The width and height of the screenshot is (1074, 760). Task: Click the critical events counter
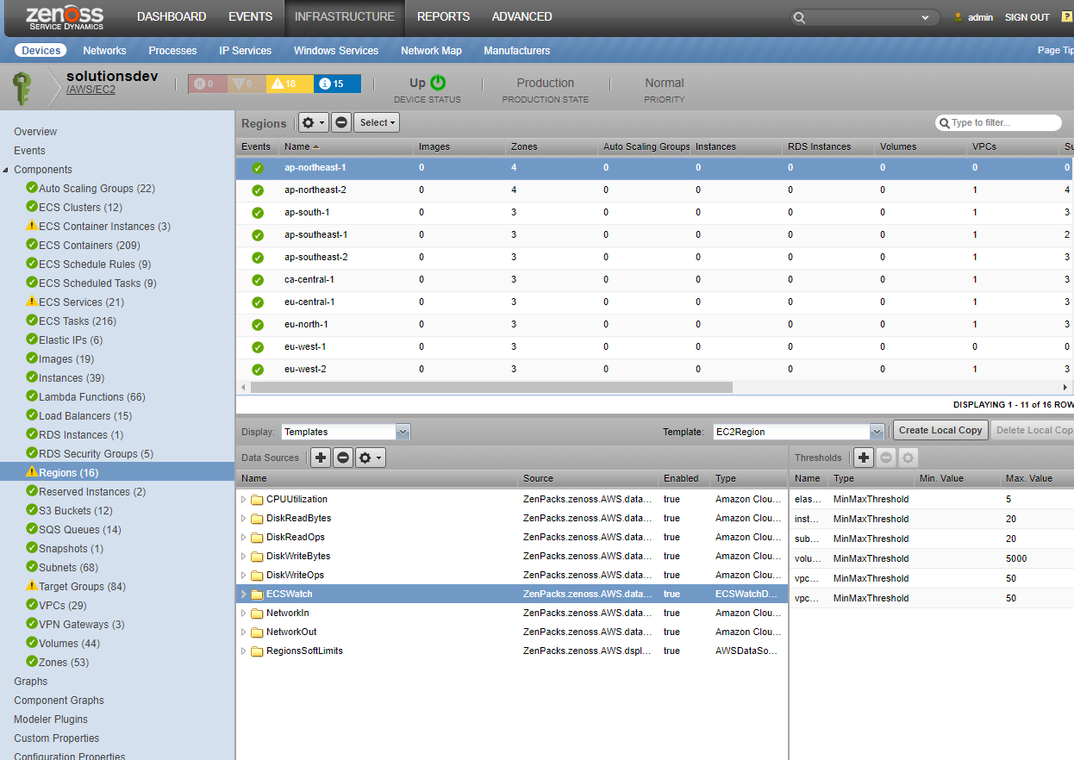pos(208,84)
